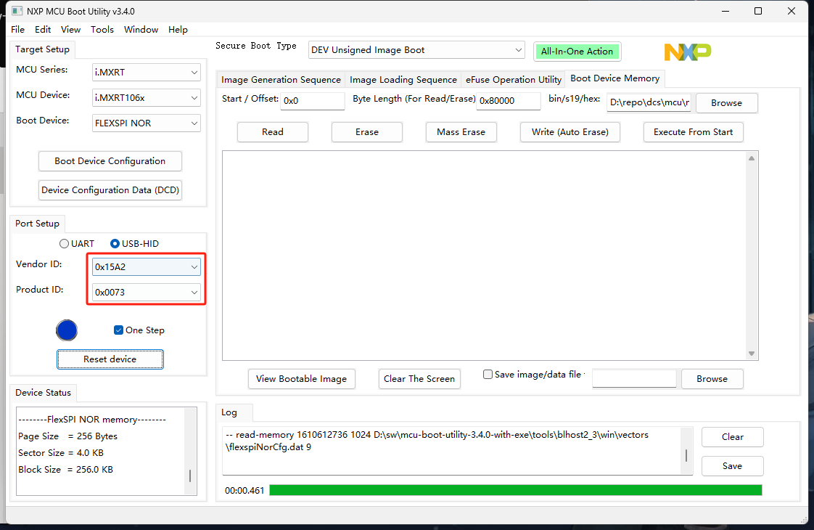The width and height of the screenshot is (814, 530).
Task: Click the "Block Size = 256.0 KB" line
Action: pyautogui.click(x=65, y=470)
